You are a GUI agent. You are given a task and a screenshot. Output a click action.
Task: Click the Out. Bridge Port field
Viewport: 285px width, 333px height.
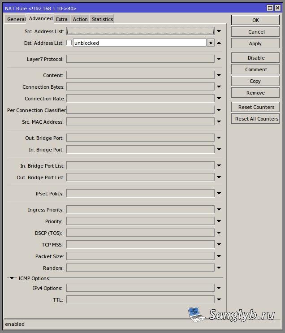(x=140, y=138)
